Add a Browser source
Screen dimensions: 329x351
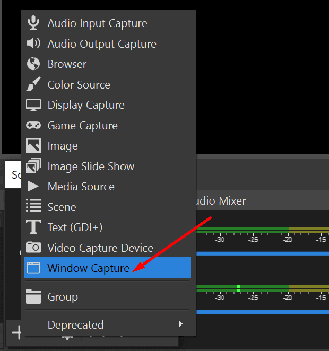(108, 64)
